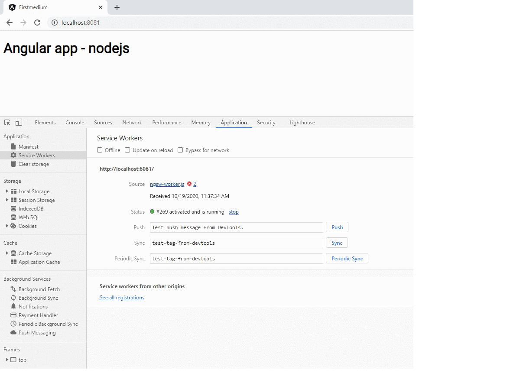Click the Periodic Background Sync clock icon
Viewport: 520px width, 373px height.
pyautogui.click(x=13, y=324)
